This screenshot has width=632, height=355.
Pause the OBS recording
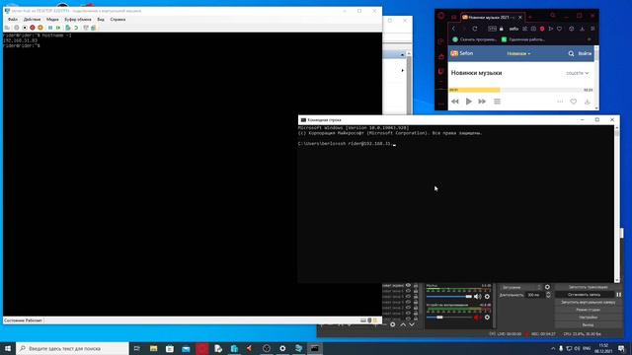pos(619,295)
